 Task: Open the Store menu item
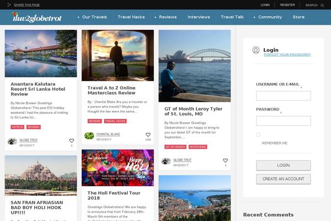click(x=298, y=17)
